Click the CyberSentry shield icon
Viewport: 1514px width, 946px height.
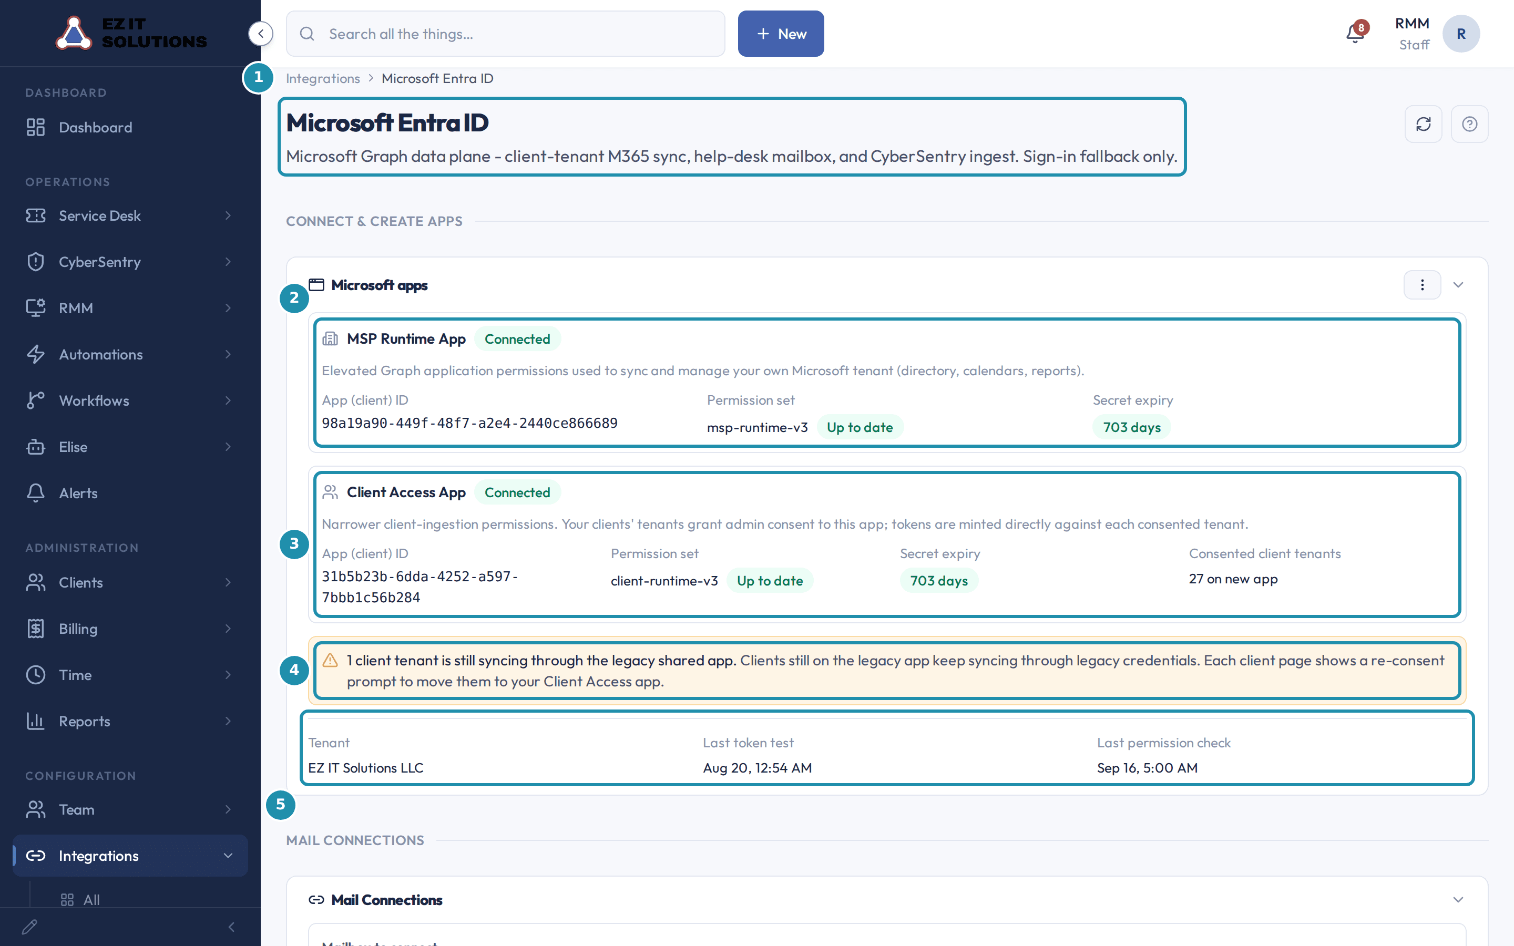(36, 262)
